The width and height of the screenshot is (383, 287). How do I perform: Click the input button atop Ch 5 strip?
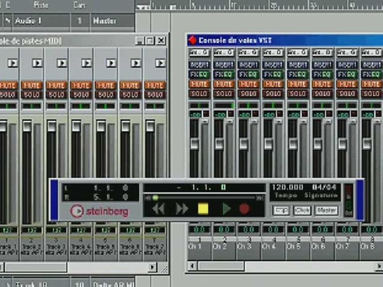coord(298,53)
